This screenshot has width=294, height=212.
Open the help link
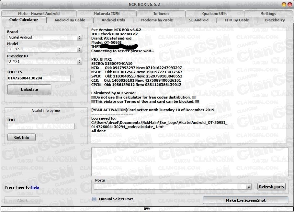pyautogui.click(x=35, y=187)
